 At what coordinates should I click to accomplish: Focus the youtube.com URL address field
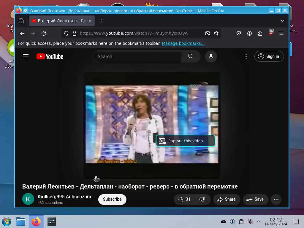point(134,33)
